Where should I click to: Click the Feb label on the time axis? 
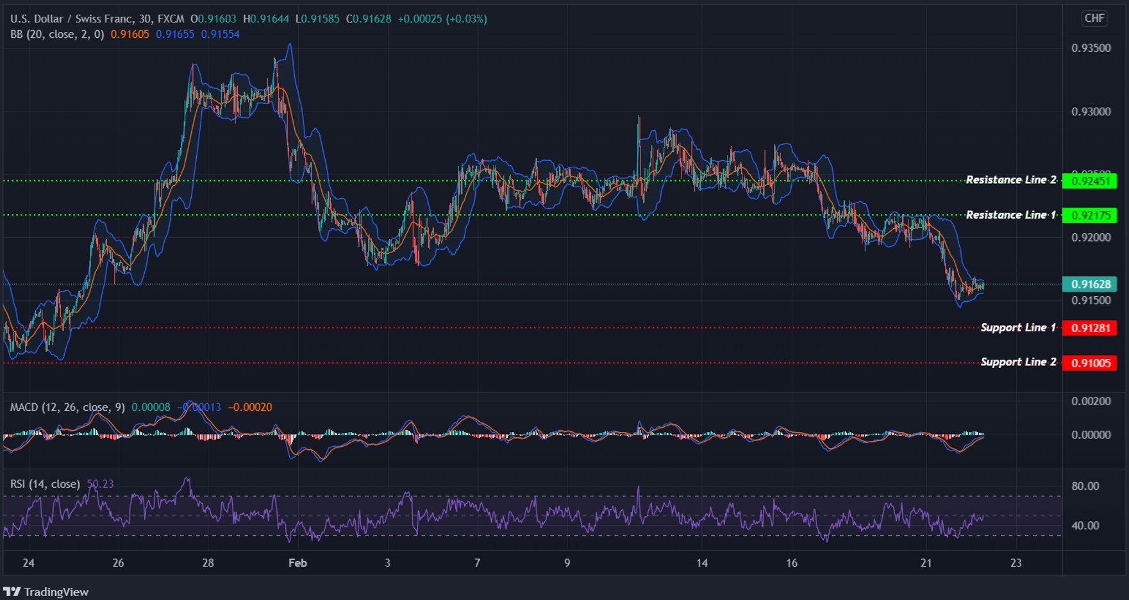click(x=297, y=563)
